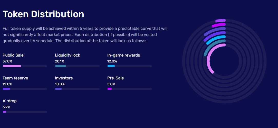Screen dimensions: 278x128
Task: Click the outermost purple arc in radial chart
Action: point(221,20)
